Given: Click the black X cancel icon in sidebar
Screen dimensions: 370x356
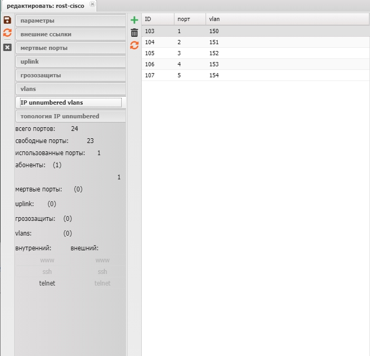Looking at the screenshot, I should [7, 47].
